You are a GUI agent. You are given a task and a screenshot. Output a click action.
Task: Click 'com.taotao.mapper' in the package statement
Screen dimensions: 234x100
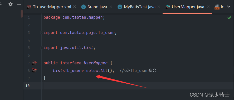pyautogui.click(x=82, y=17)
